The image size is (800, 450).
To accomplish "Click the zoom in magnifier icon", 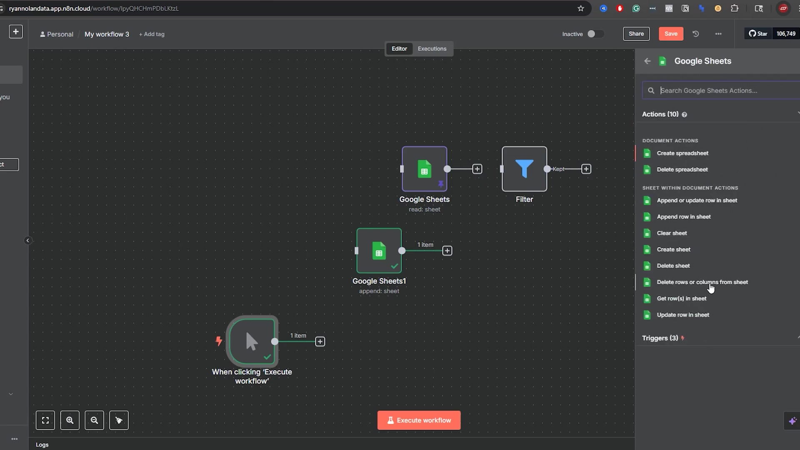I will (x=70, y=420).
